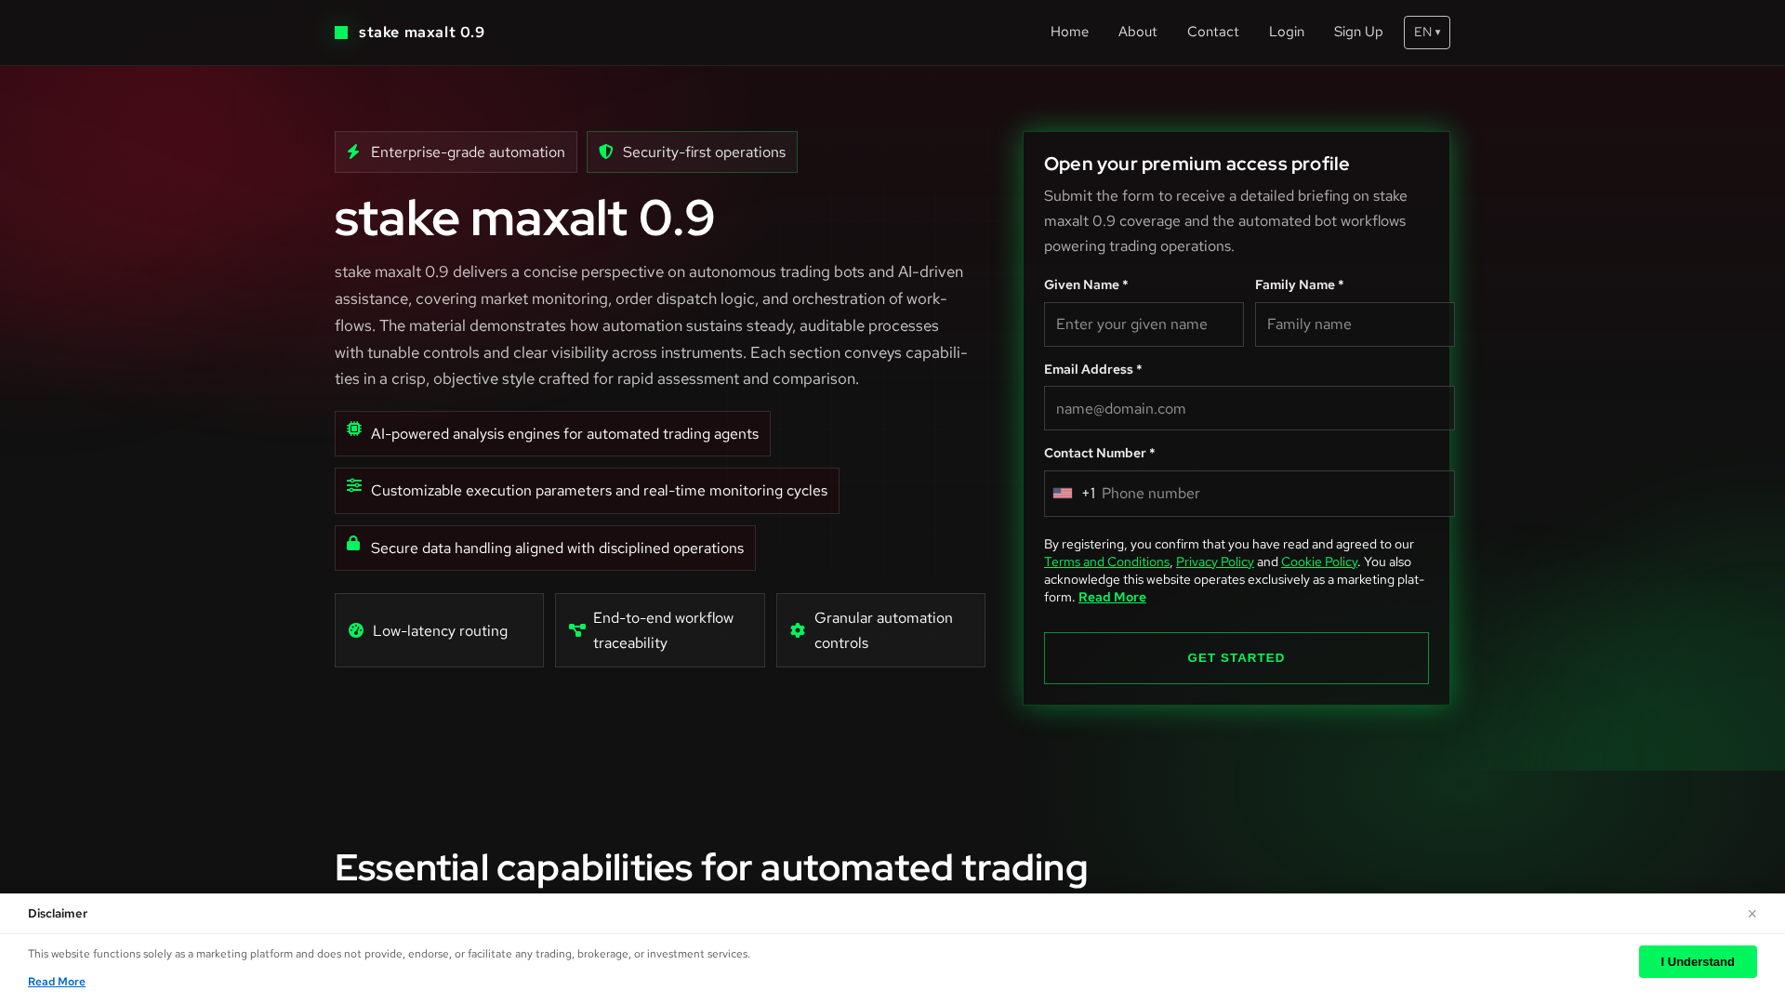Screen dimensions: 1785x1004
Task: Click the Security-first operations badge
Action: point(692,152)
